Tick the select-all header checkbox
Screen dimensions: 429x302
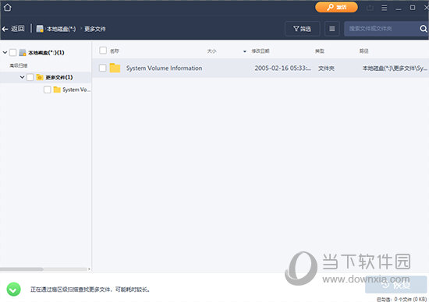point(103,51)
